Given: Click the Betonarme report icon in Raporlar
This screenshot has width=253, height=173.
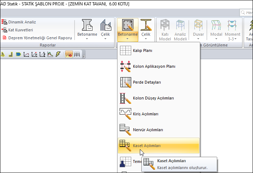Looking at the screenshot, I should [87, 25].
